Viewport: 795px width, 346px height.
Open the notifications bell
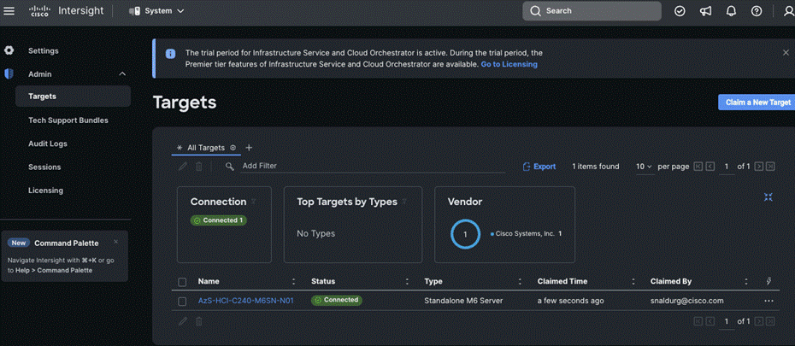point(731,11)
